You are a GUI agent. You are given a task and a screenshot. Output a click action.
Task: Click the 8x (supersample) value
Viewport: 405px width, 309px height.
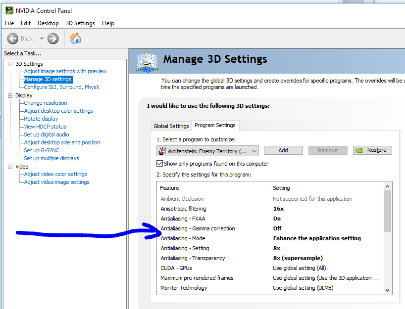coord(298,258)
